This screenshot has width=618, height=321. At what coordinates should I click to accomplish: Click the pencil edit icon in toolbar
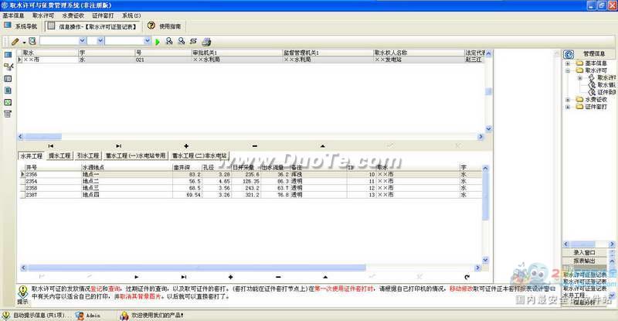pyautogui.click(x=15, y=42)
